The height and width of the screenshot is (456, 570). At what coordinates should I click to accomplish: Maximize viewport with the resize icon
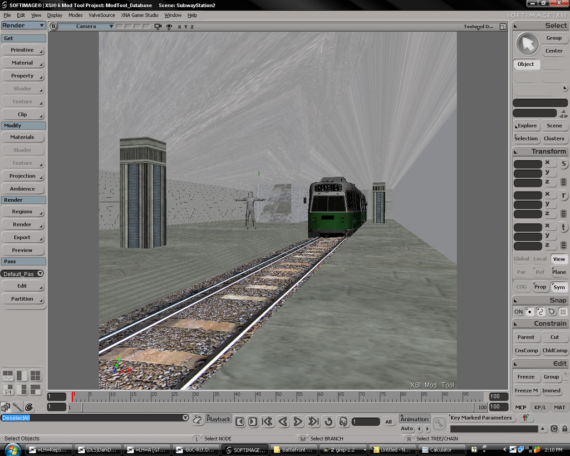coord(503,27)
